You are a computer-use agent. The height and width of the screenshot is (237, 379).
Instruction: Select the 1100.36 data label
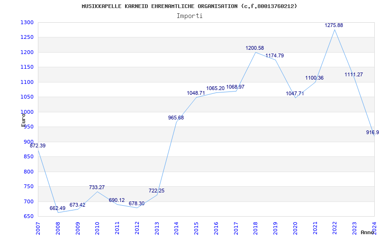click(314, 78)
